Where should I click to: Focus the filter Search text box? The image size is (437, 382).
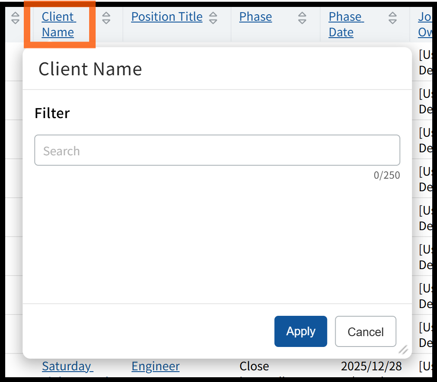(x=217, y=151)
